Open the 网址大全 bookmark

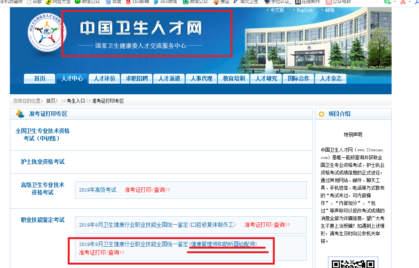58,2
